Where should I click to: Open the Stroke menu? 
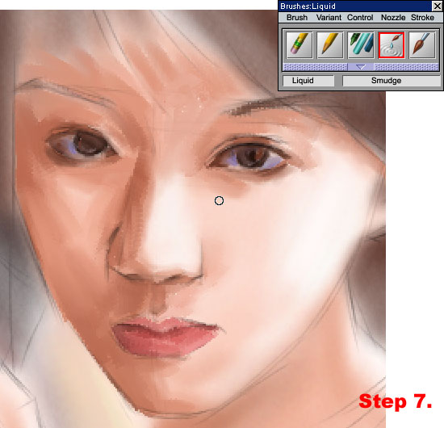(422, 18)
